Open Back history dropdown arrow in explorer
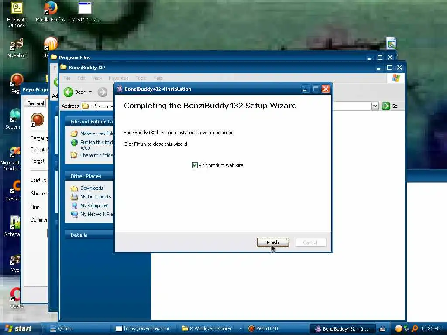The width and height of the screenshot is (447, 335). tap(90, 92)
